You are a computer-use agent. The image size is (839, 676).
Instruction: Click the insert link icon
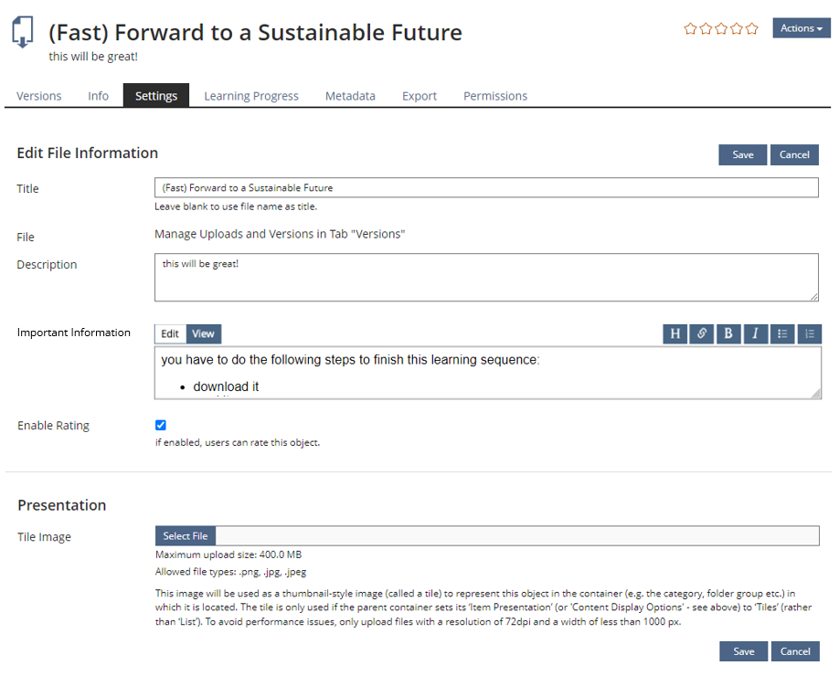pyautogui.click(x=702, y=333)
